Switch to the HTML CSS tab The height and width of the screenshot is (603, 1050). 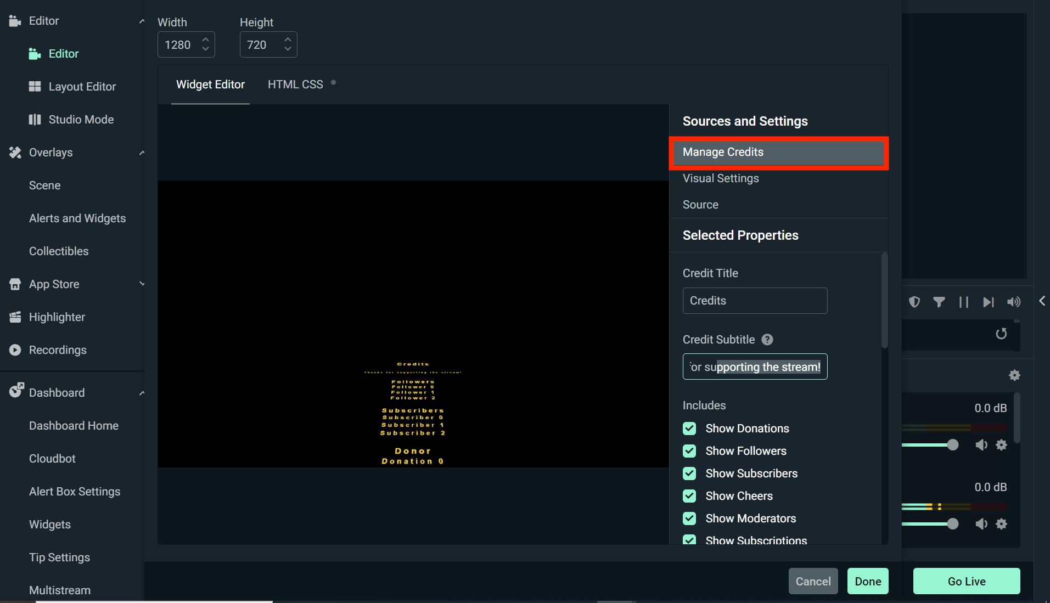pos(295,84)
